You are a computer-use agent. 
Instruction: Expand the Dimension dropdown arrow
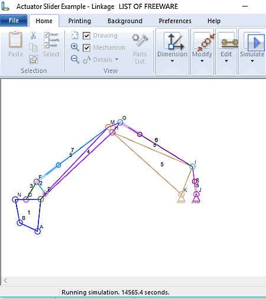coord(172,61)
